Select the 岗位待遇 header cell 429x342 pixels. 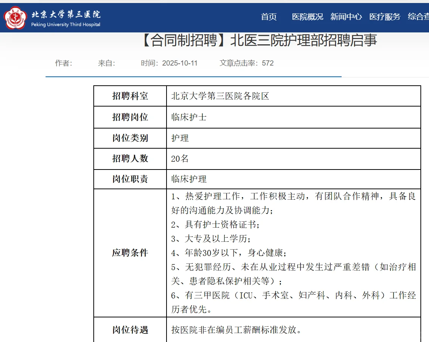tap(130, 330)
